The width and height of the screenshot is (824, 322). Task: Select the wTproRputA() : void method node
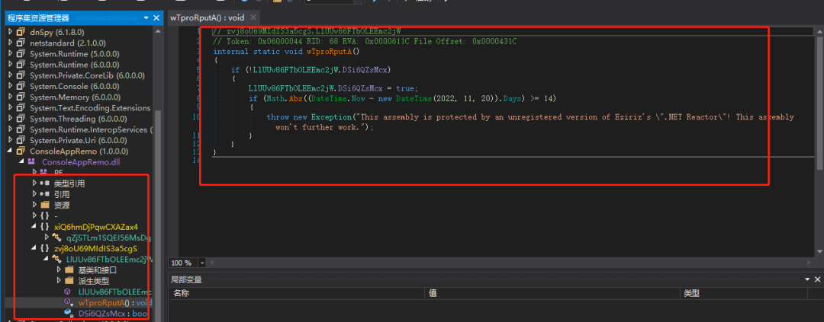tap(114, 303)
